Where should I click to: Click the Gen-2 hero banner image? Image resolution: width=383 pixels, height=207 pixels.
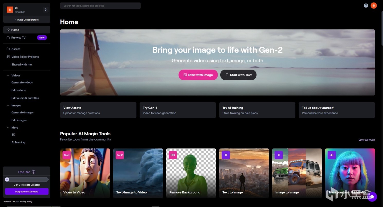tap(217, 62)
